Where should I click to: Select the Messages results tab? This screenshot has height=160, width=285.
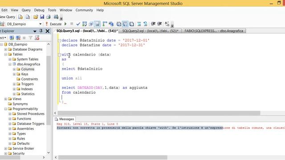65,119
